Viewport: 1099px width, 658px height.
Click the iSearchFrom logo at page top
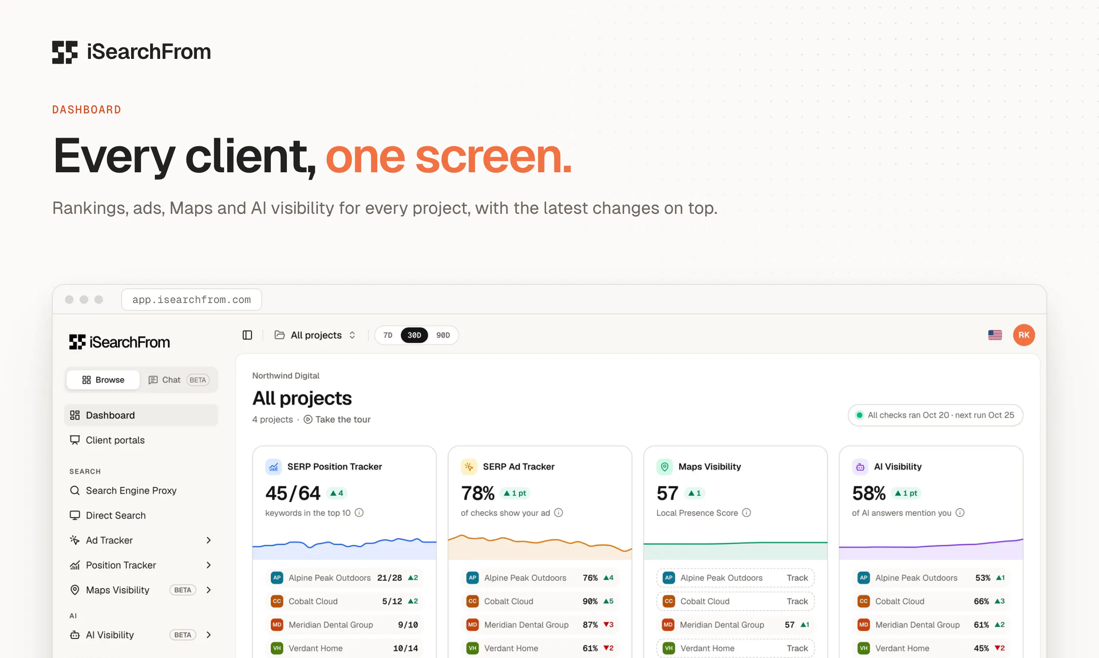click(131, 52)
